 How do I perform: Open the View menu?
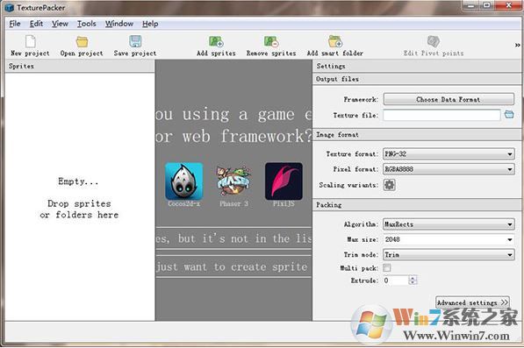coord(60,24)
